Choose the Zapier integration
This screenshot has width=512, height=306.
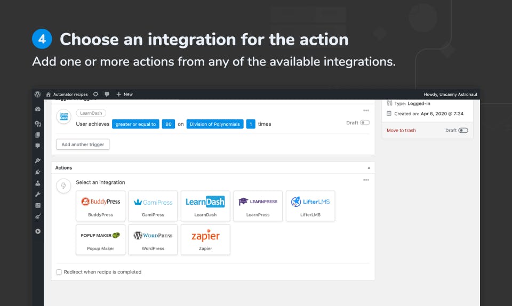pos(205,239)
